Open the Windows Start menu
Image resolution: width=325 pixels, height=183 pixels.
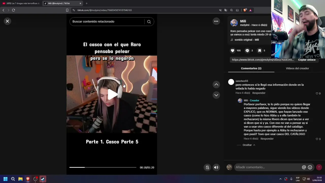5,179
